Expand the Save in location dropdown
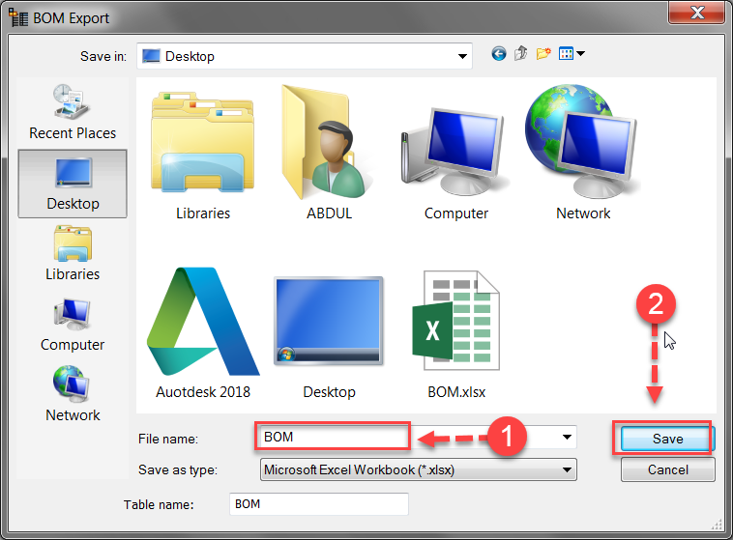 pyautogui.click(x=462, y=56)
